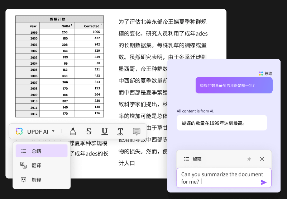Select the purple question bubble in chat

(x=234, y=85)
